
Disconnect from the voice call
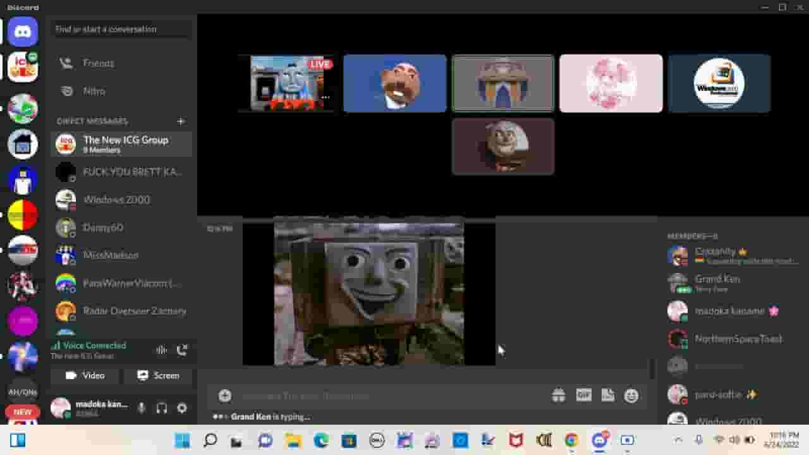[x=182, y=350]
